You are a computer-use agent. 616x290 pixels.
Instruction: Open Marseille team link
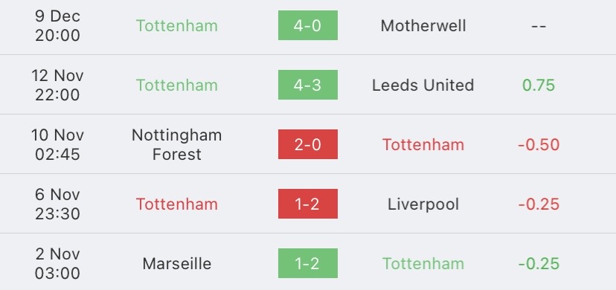[177, 263]
